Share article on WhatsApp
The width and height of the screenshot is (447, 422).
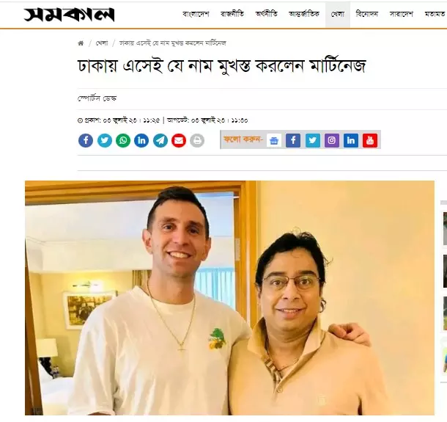(x=123, y=140)
